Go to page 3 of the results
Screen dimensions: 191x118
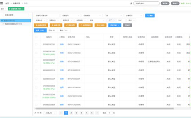[76, 113]
